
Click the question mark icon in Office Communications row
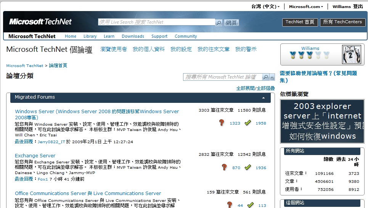point(230,205)
